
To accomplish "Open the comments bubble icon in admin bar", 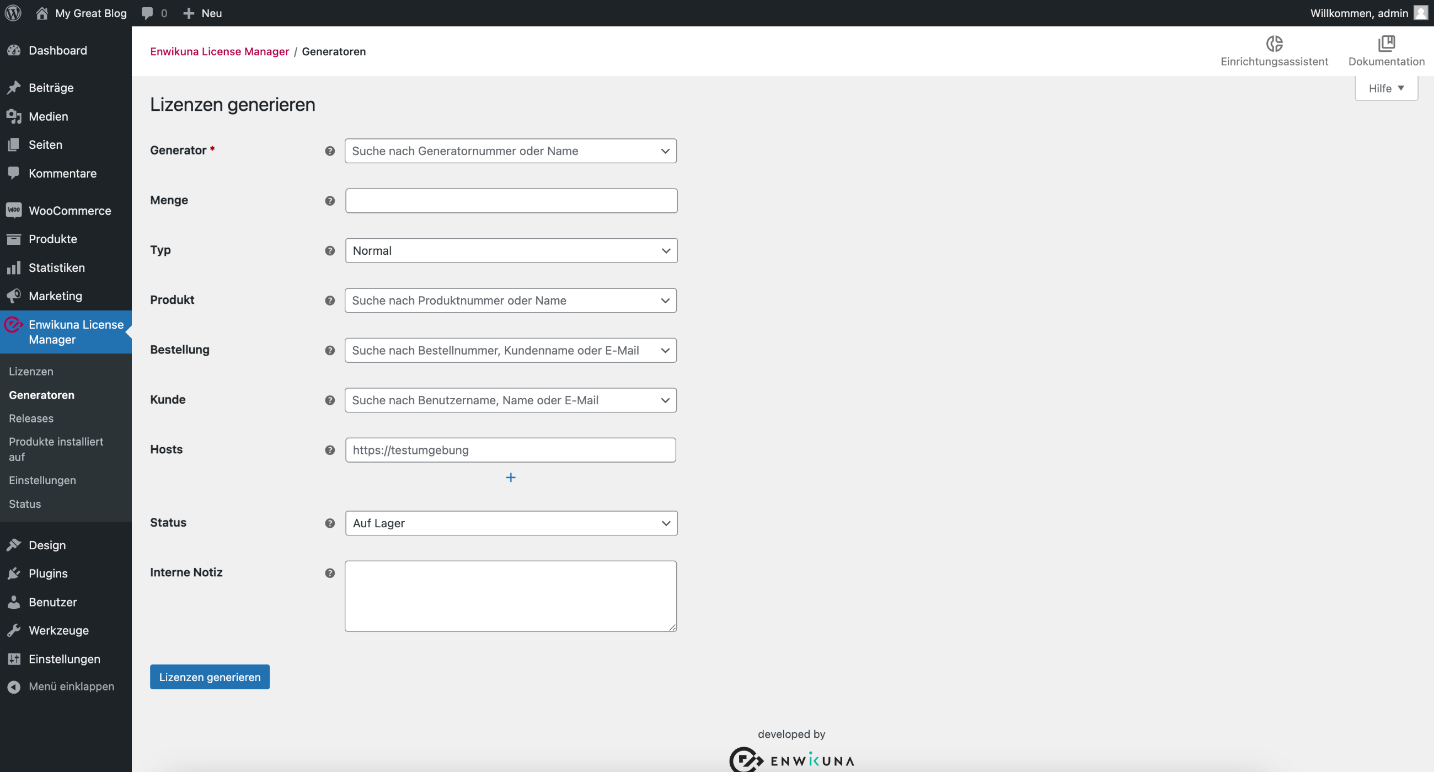I will tap(147, 13).
